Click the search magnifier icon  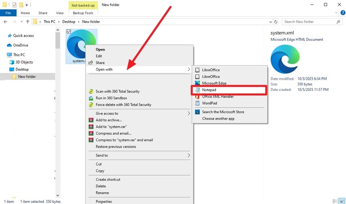tap(338, 22)
